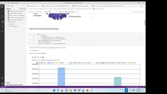Switch to notebook for agent job tab
The image size is (167, 94).
click(107, 6)
